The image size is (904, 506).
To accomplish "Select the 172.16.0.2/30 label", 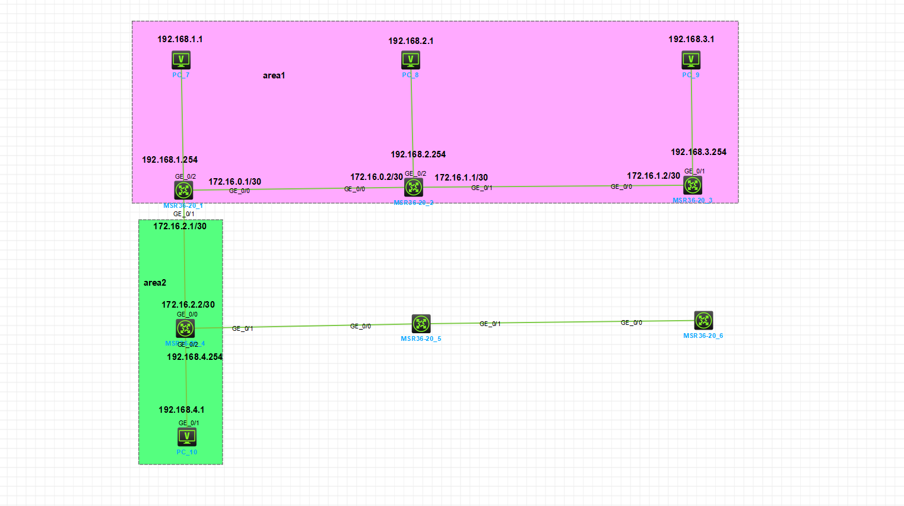I will click(376, 177).
